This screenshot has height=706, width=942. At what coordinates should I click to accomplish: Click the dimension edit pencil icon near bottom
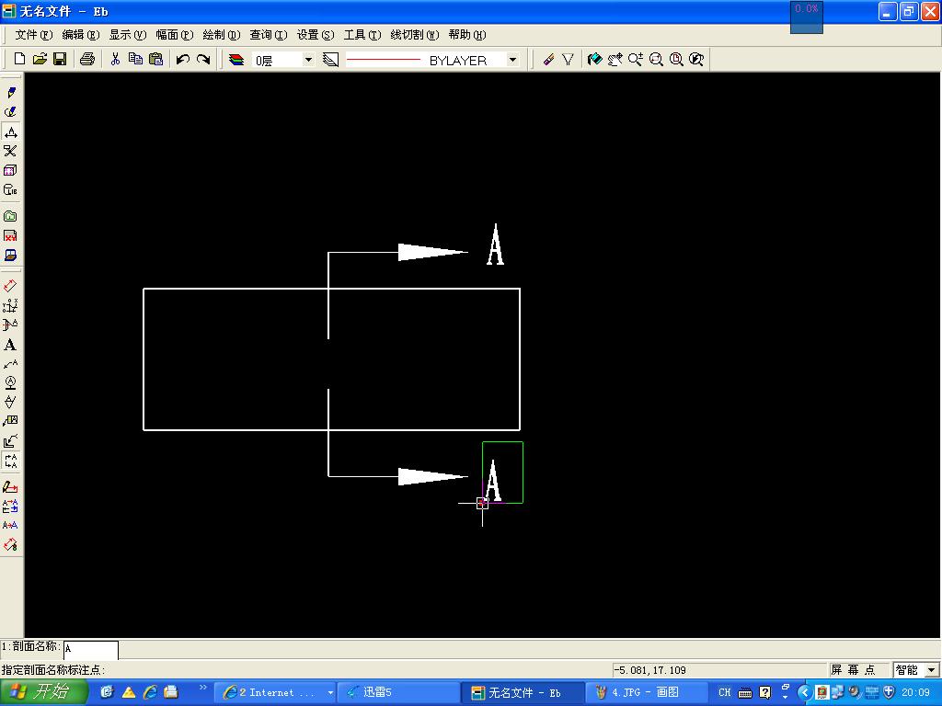[10, 486]
